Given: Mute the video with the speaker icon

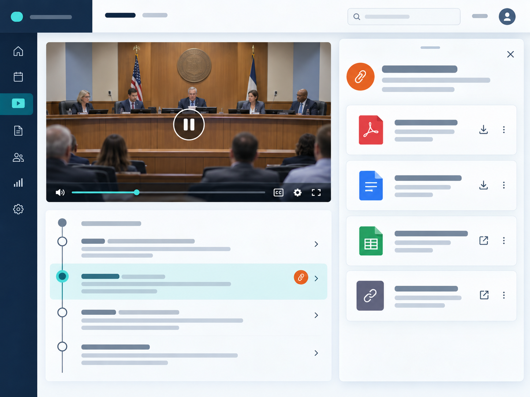Looking at the screenshot, I should (x=60, y=193).
